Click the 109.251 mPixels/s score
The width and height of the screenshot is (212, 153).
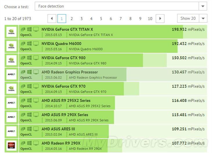coord(188,129)
